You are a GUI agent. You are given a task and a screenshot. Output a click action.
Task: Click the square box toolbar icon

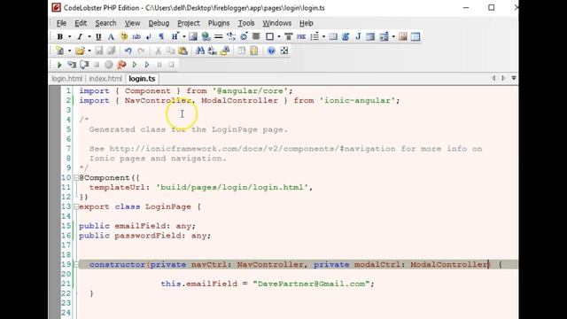point(269,36)
